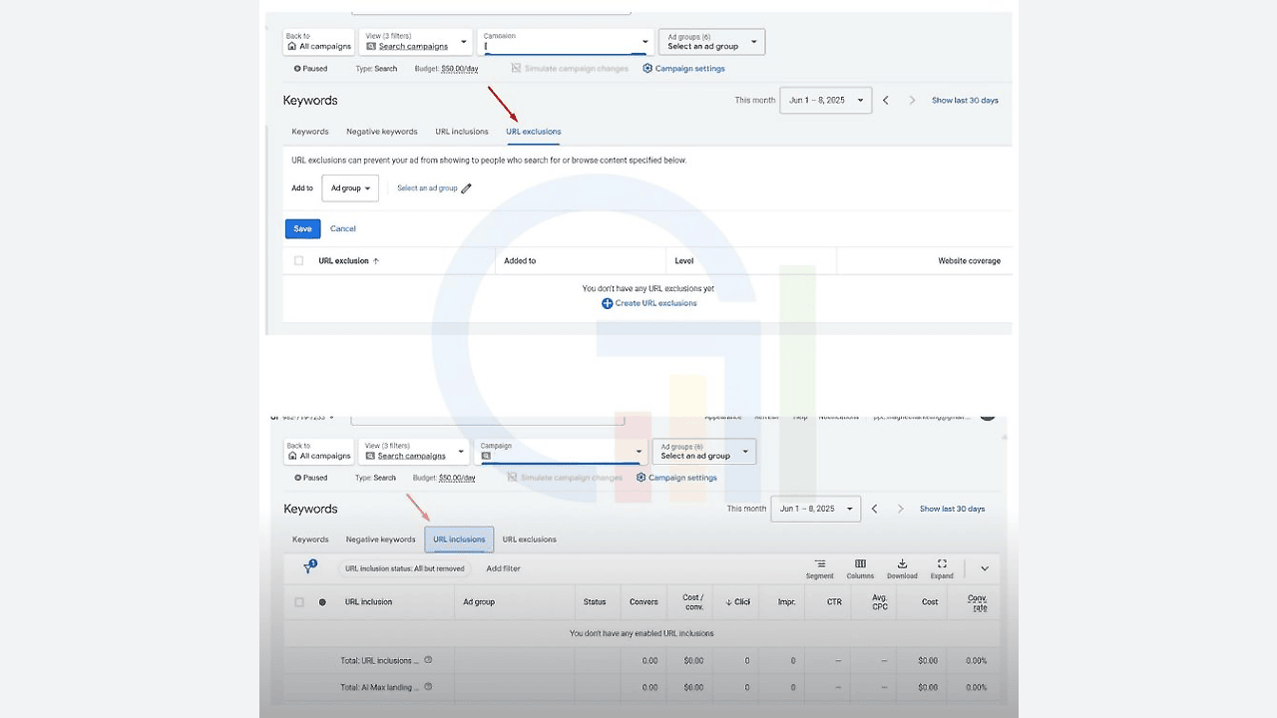1277x718 pixels.
Task: Click next date range arrow, lower screenshot
Action: [900, 509]
